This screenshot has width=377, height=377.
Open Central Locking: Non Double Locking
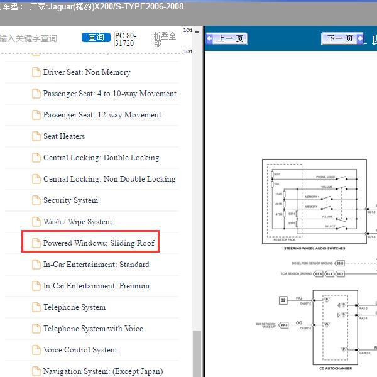coord(109,179)
